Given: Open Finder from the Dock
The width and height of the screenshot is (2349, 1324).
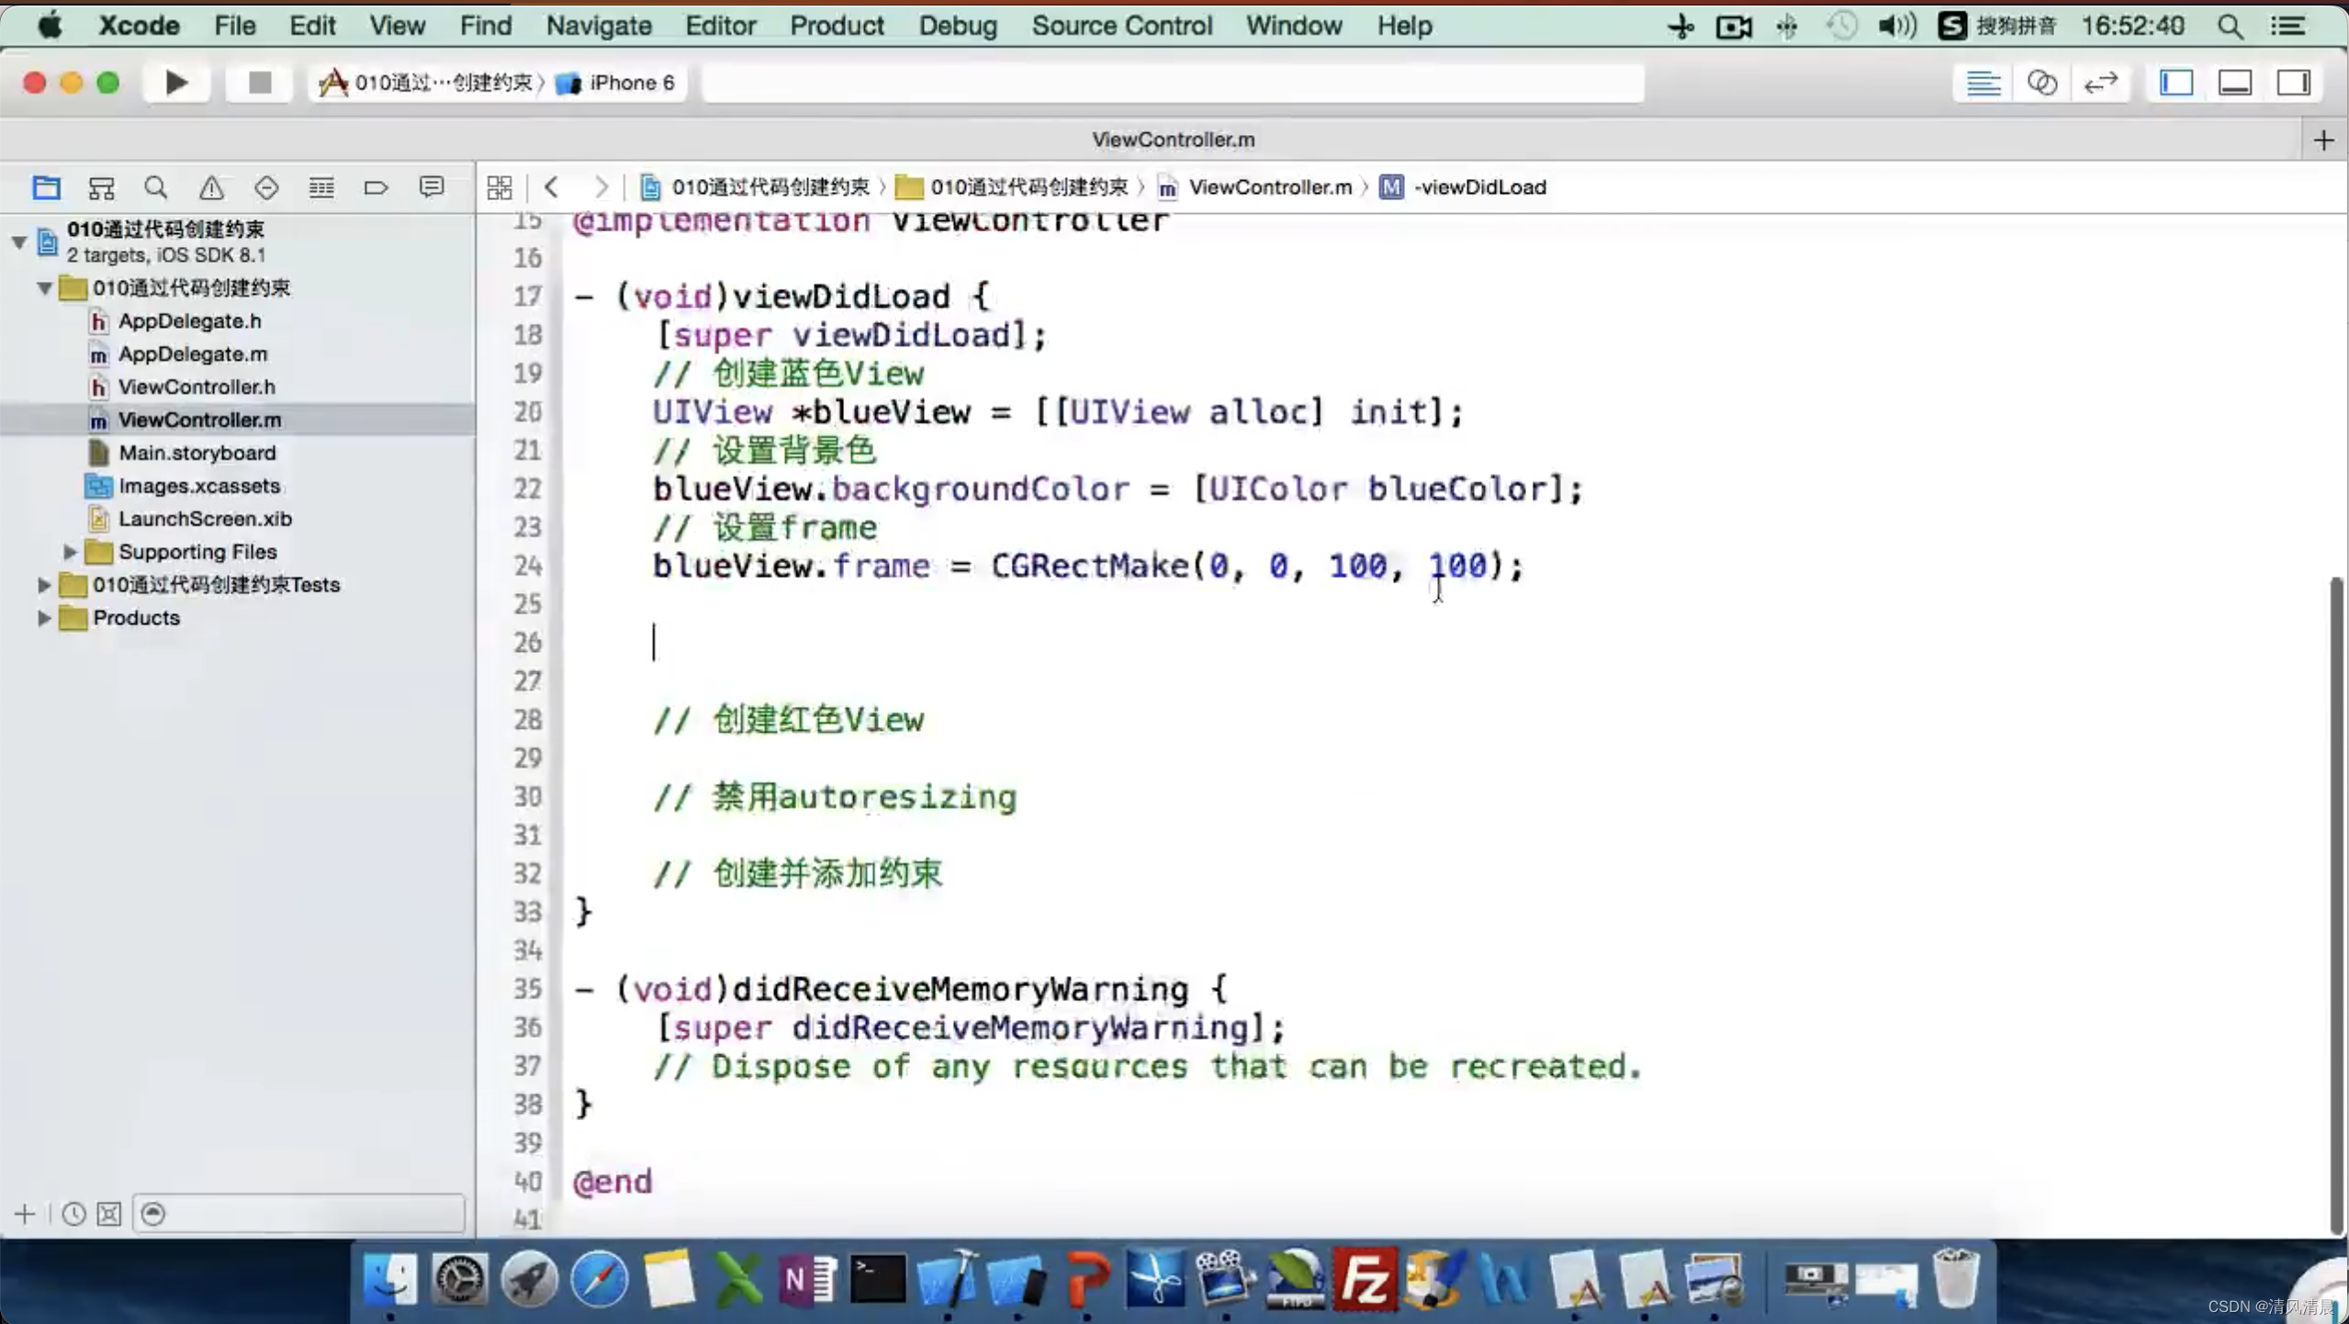Looking at the screenshot, I should pos(390,1278).
